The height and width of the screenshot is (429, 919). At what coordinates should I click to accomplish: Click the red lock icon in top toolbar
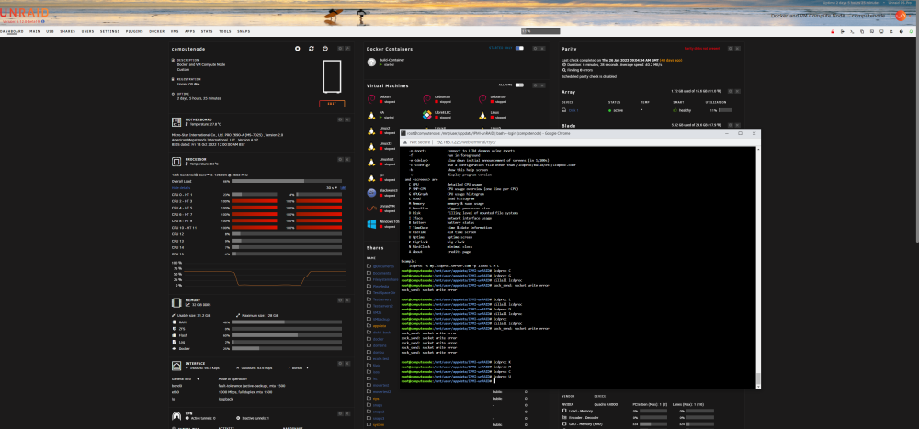pos(833,31)
